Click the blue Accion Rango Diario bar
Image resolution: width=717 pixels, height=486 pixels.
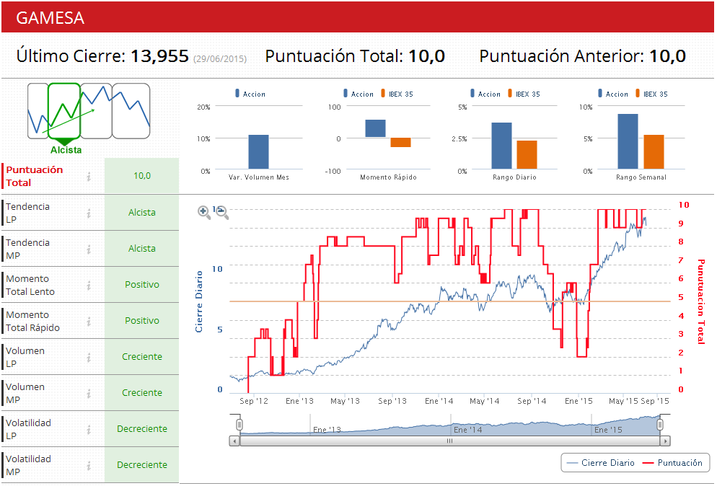(x=501, y=146)
